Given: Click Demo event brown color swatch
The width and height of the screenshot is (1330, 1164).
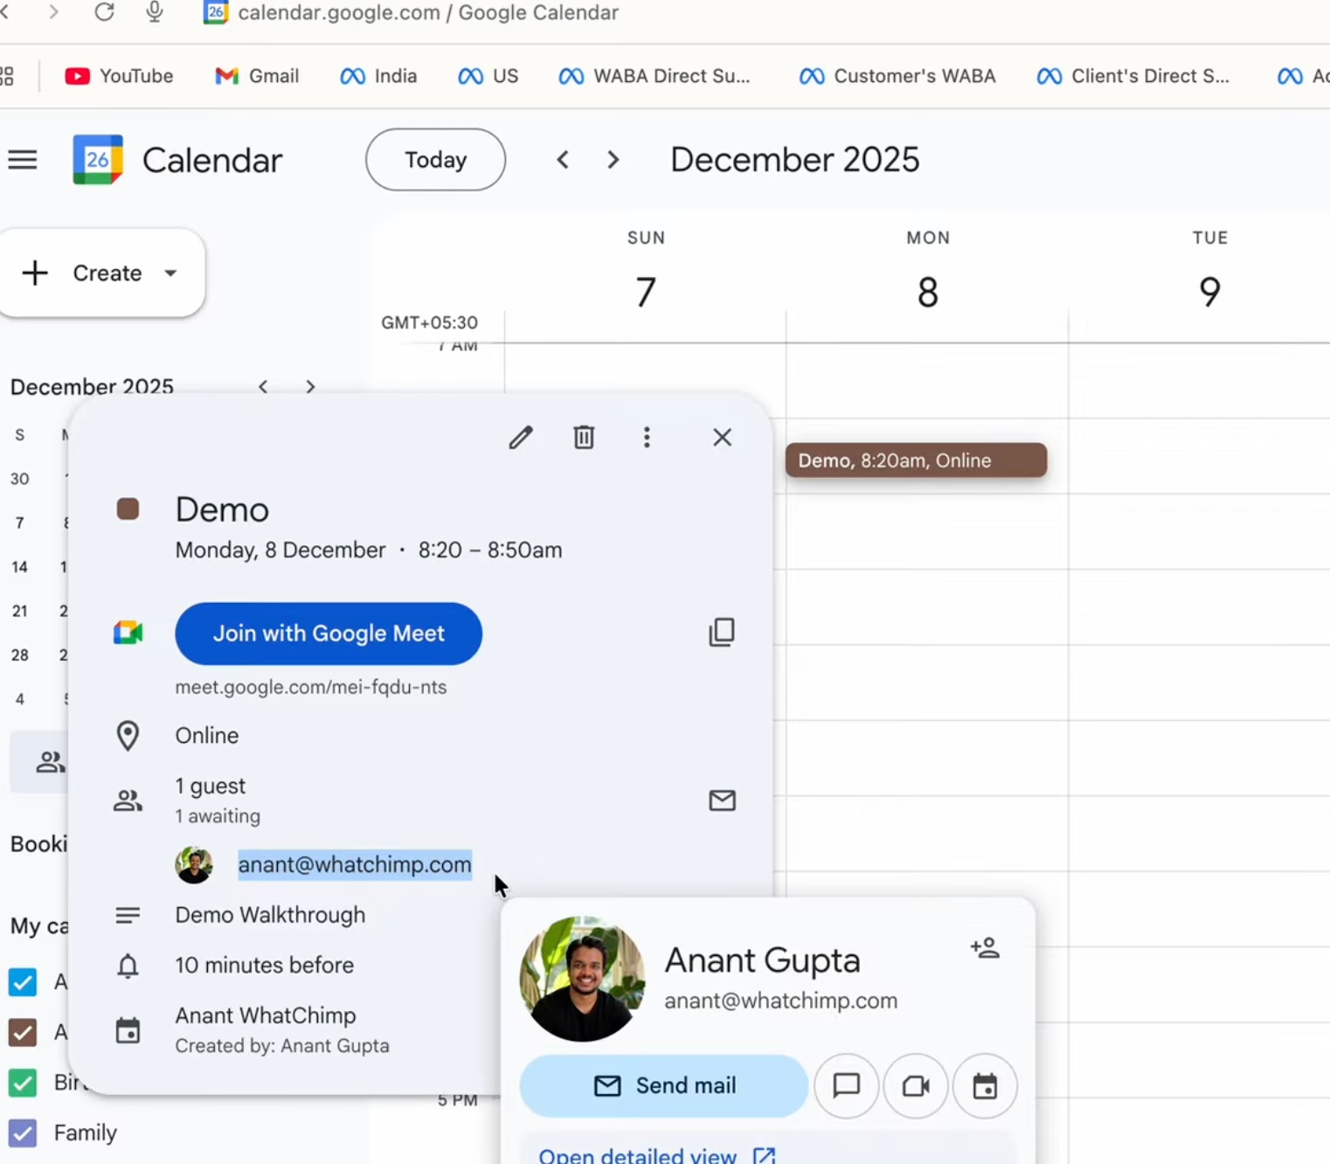Looking at the screenshot, I should click(x=128, y=509).
